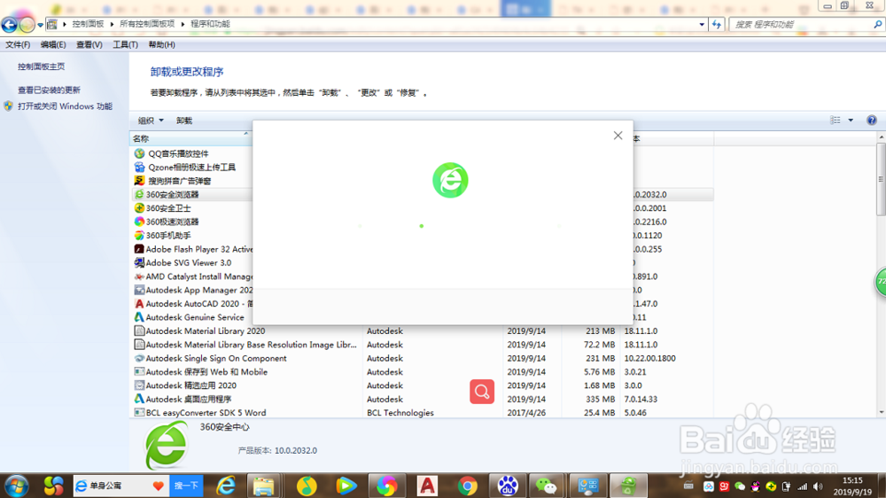Screen dimensions: 886x498
Task: Open the 工具(T) menu
Action: click(125, 44)
